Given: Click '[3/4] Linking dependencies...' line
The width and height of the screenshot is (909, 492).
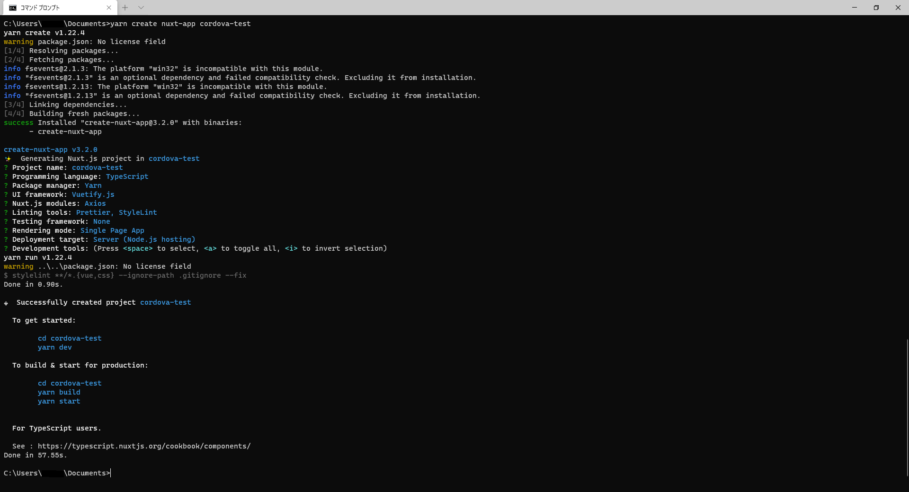Looking at the screenshot, I should (x=65, y=105).
